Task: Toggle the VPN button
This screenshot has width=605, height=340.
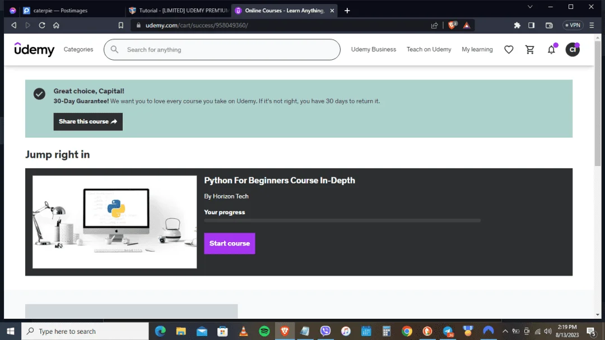Action: [x=573, y=25]
